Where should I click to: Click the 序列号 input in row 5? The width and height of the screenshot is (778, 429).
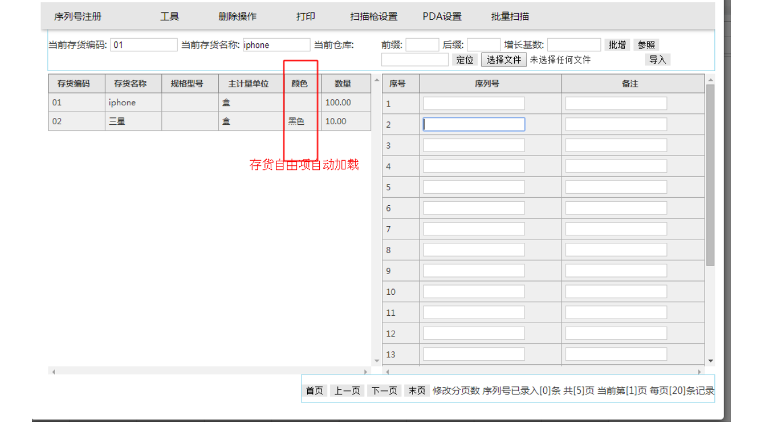point(474,187)
